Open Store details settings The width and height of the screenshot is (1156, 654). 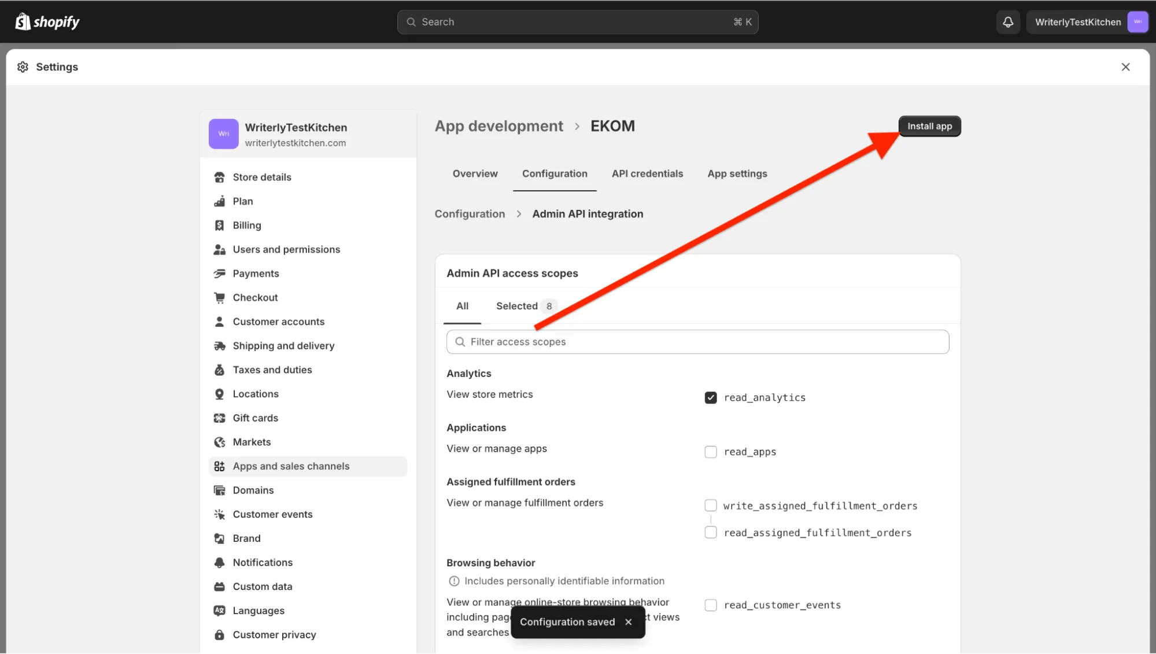pos(308,177)
